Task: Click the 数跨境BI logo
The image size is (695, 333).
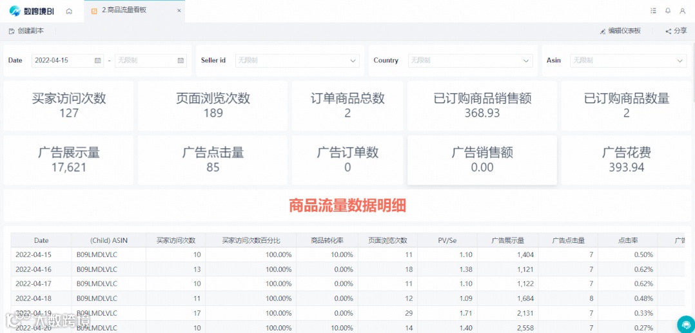Action: tap(32, 11)
